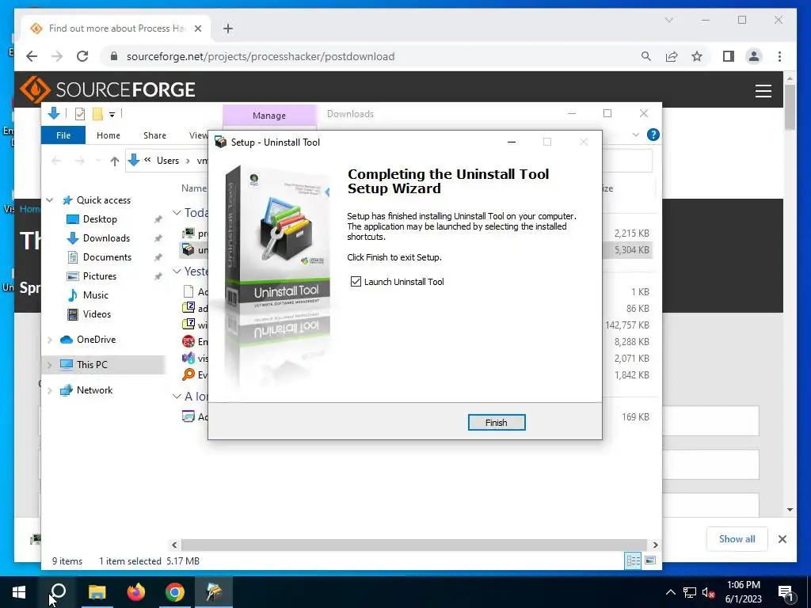Viewport: 811px width, 608px height.
Task: Open SourceForge hamburger menu
Action: (763, 90)
